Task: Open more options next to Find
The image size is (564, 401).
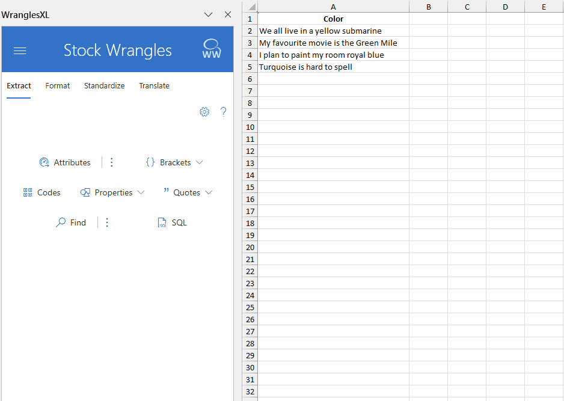Action: (x=107, y=222)
